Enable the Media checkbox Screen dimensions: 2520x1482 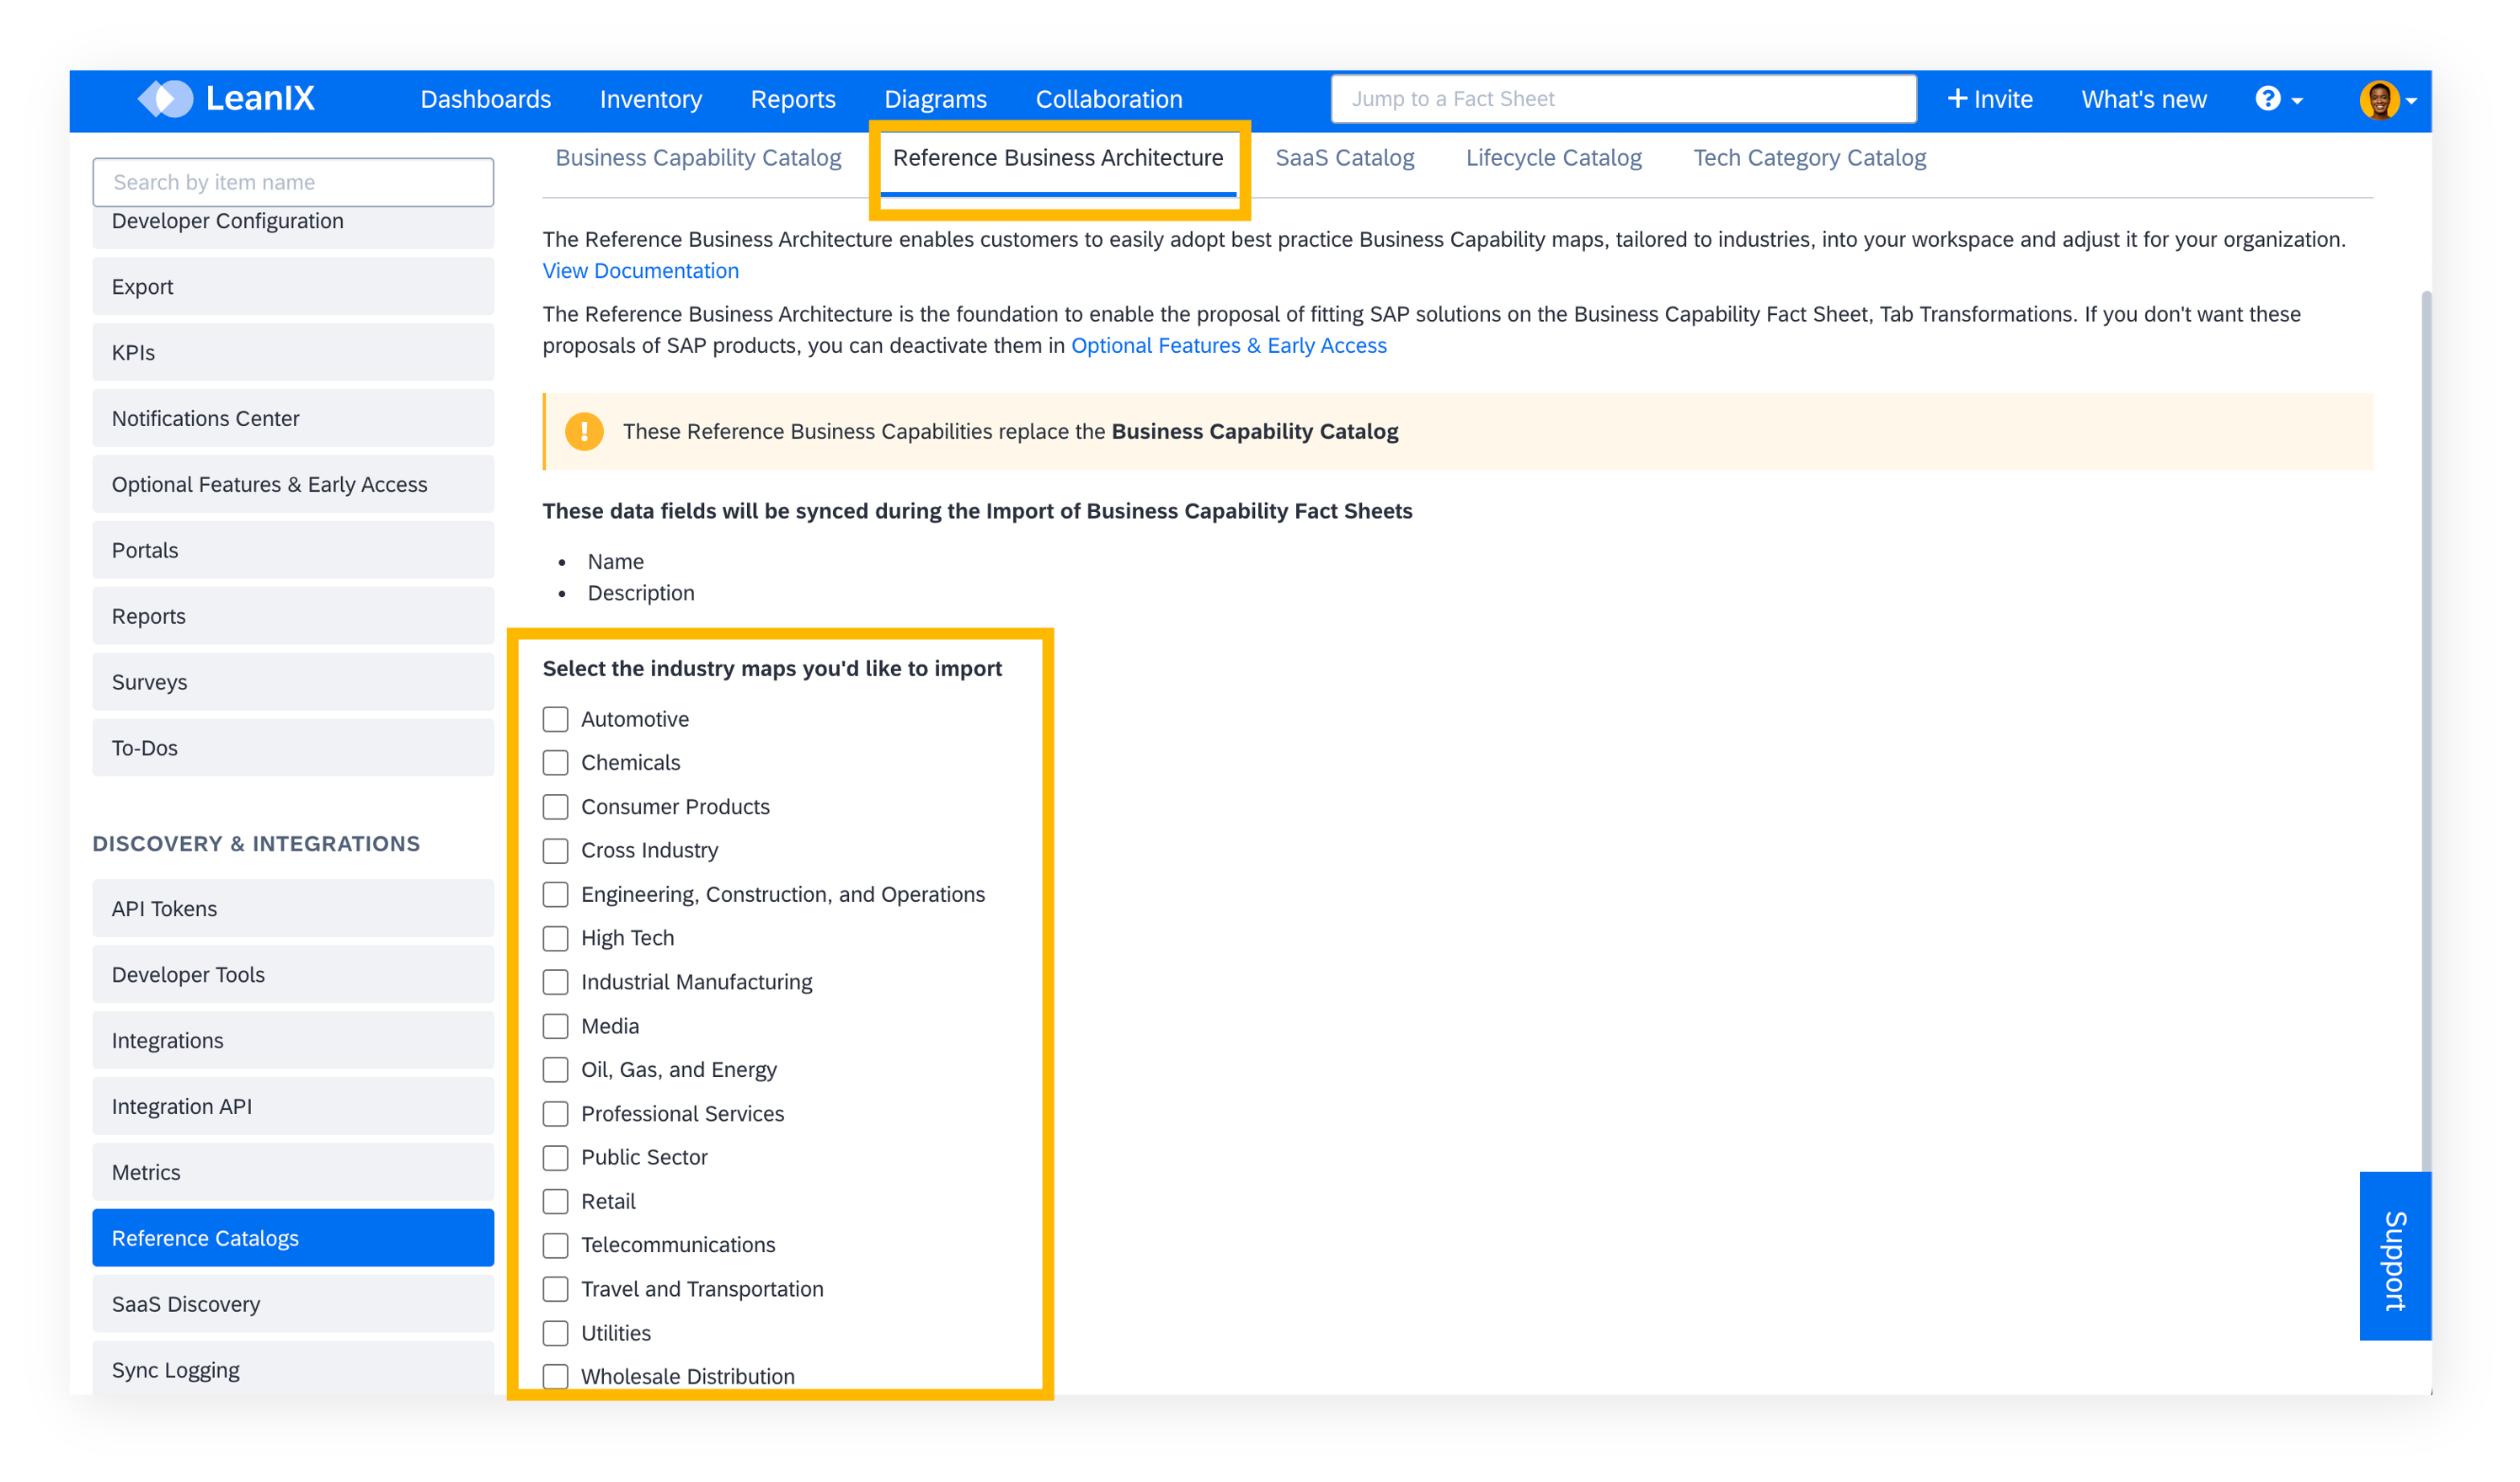556,1026
